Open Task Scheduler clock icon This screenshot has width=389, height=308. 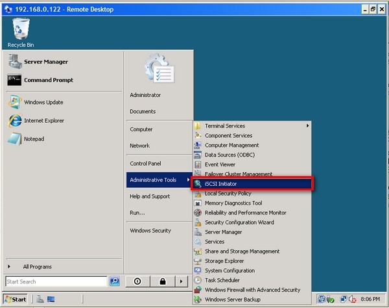pyautogui.click(x=198, y=280)
